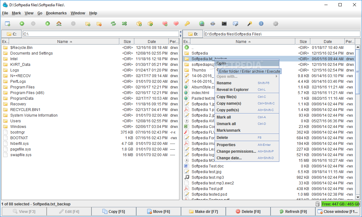Select Copy name(s) in the context menu
This screenshot has height=217, width=362.
point(247,103)
